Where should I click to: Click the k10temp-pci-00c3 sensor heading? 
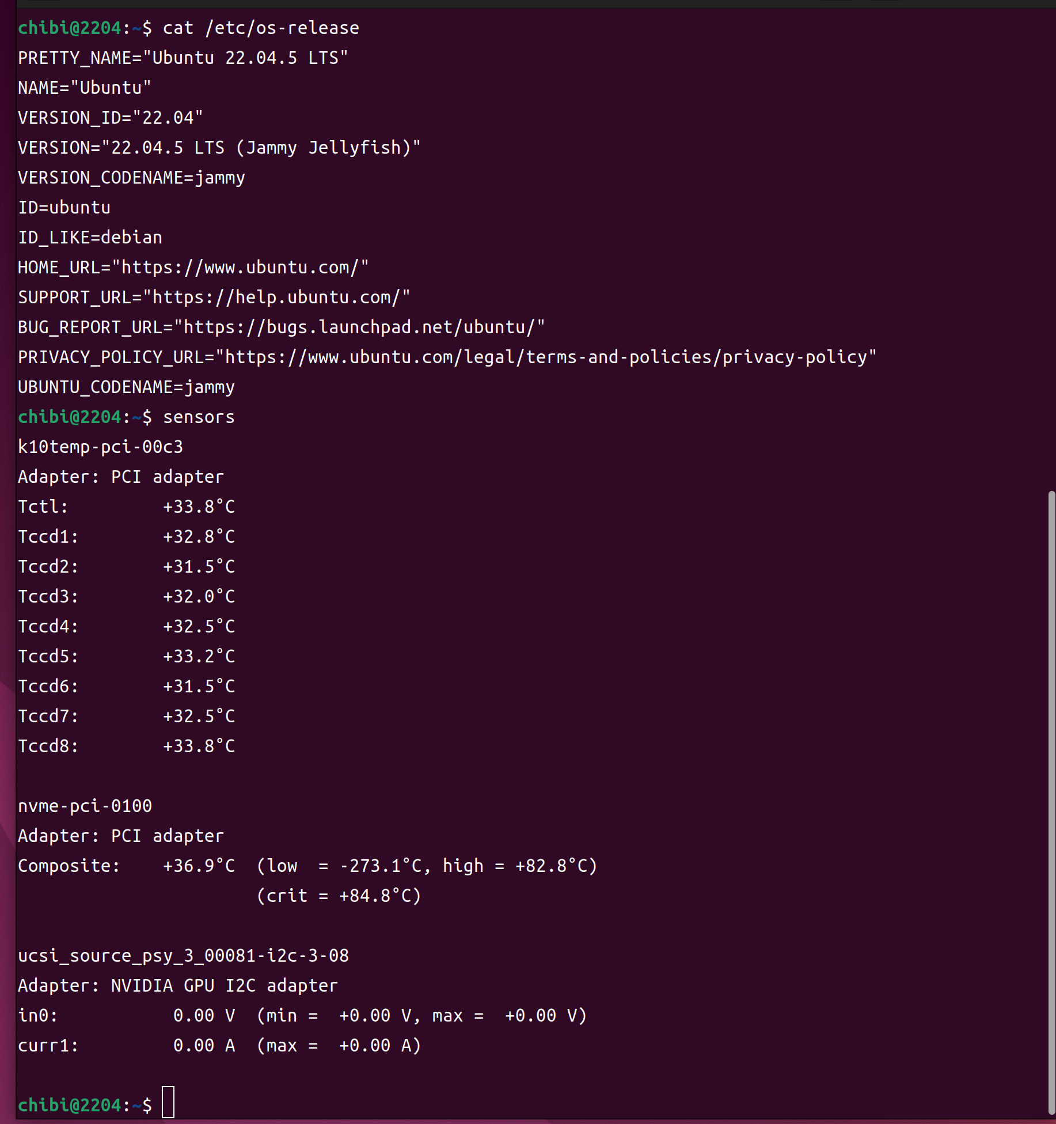(101, 447)
